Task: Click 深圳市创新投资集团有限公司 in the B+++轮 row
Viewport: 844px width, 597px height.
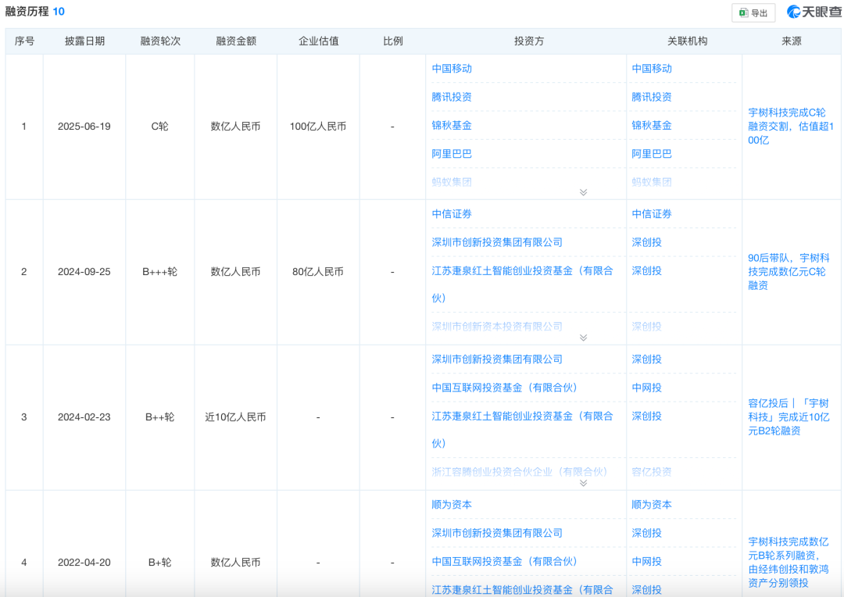Action: (497, 242)
